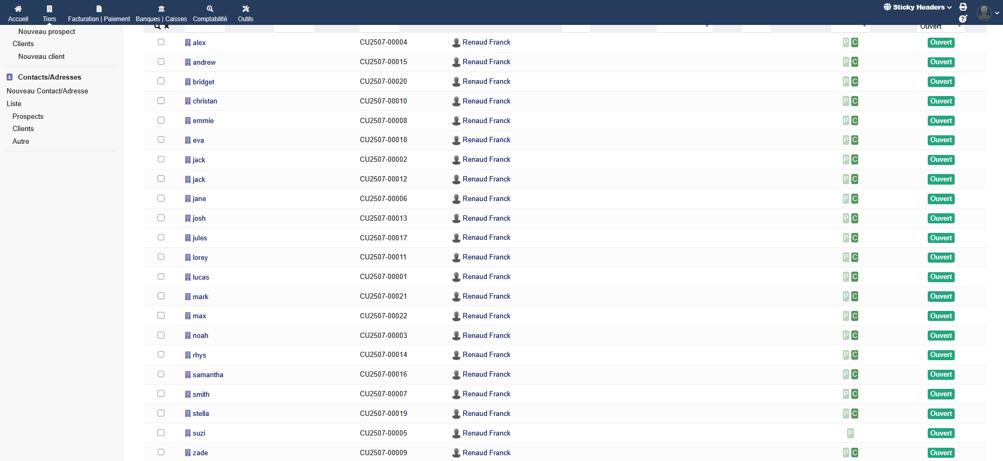Open the user avatar dropdown
The image size is (1003, 461).
click(x=987, y=12)
